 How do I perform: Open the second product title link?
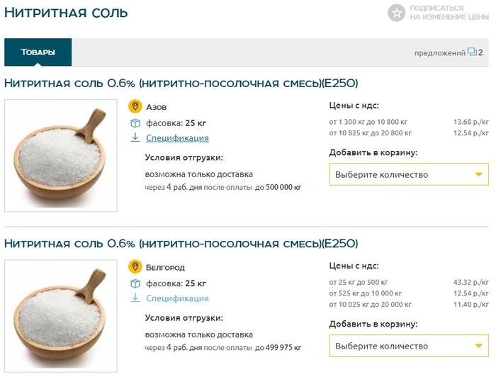pos(181,244)
